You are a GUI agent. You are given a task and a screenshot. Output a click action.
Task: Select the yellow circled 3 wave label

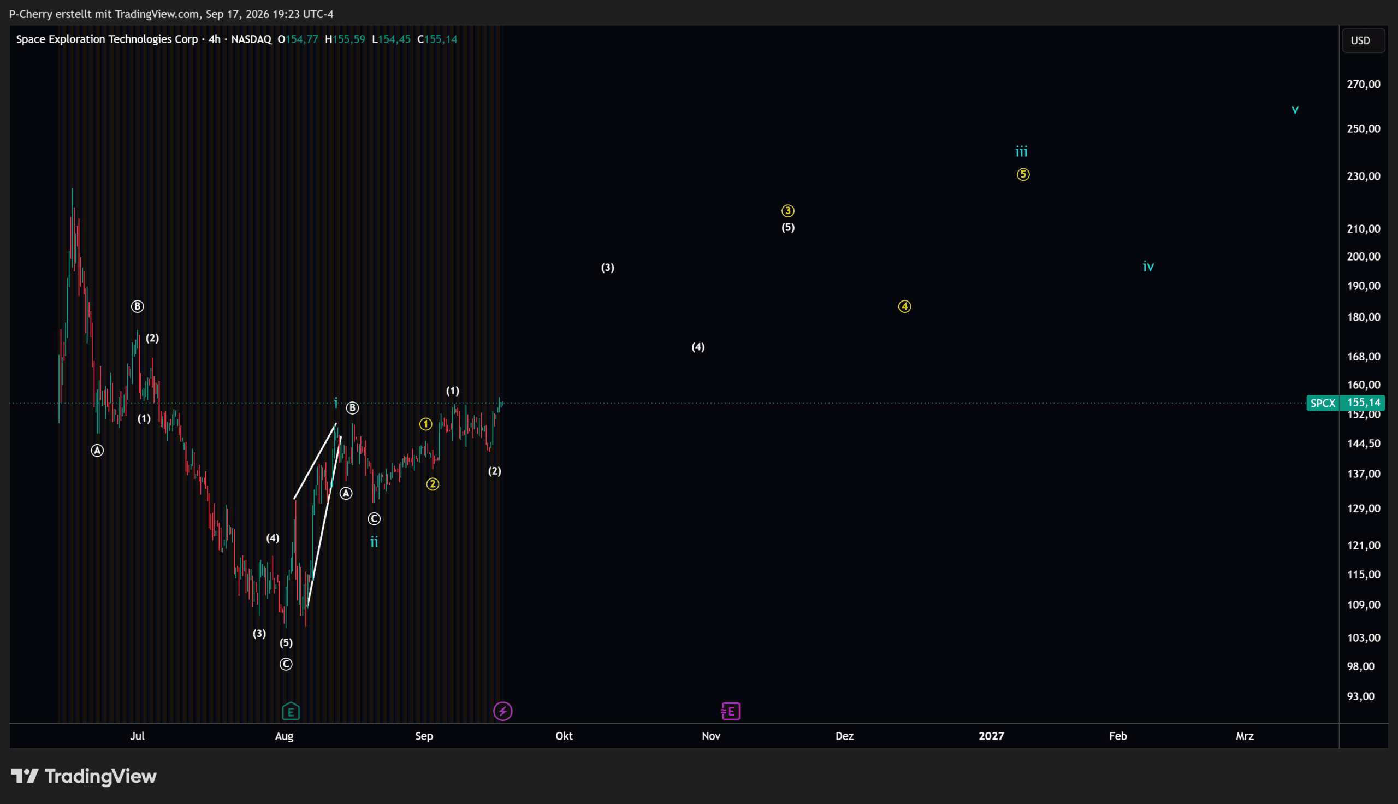(787, 211)
